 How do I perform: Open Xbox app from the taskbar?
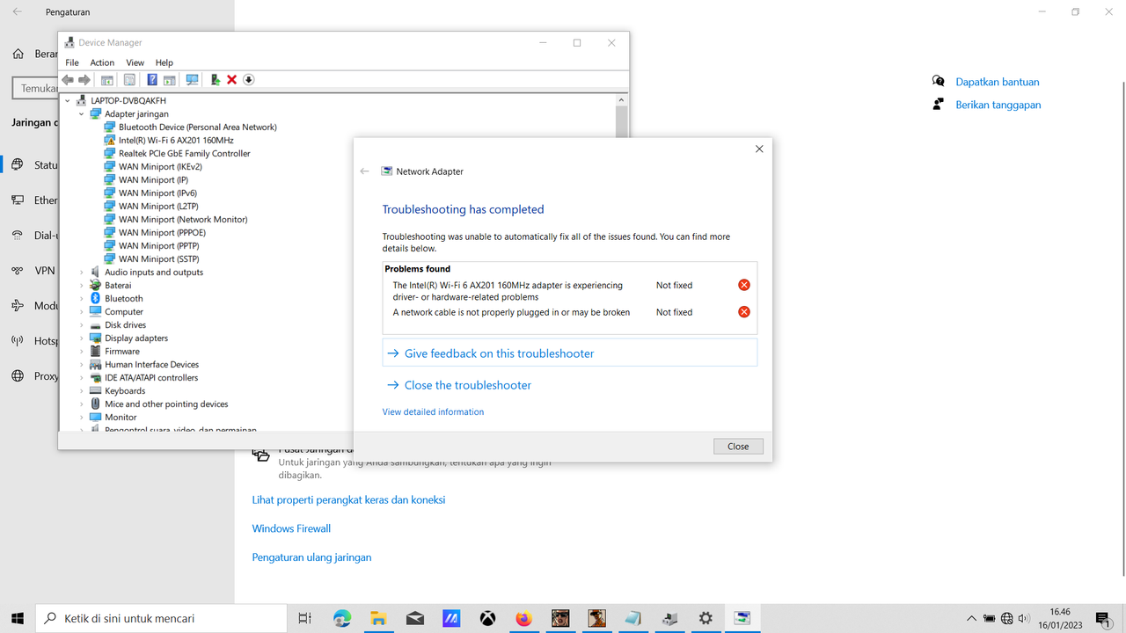coord(487,618)
